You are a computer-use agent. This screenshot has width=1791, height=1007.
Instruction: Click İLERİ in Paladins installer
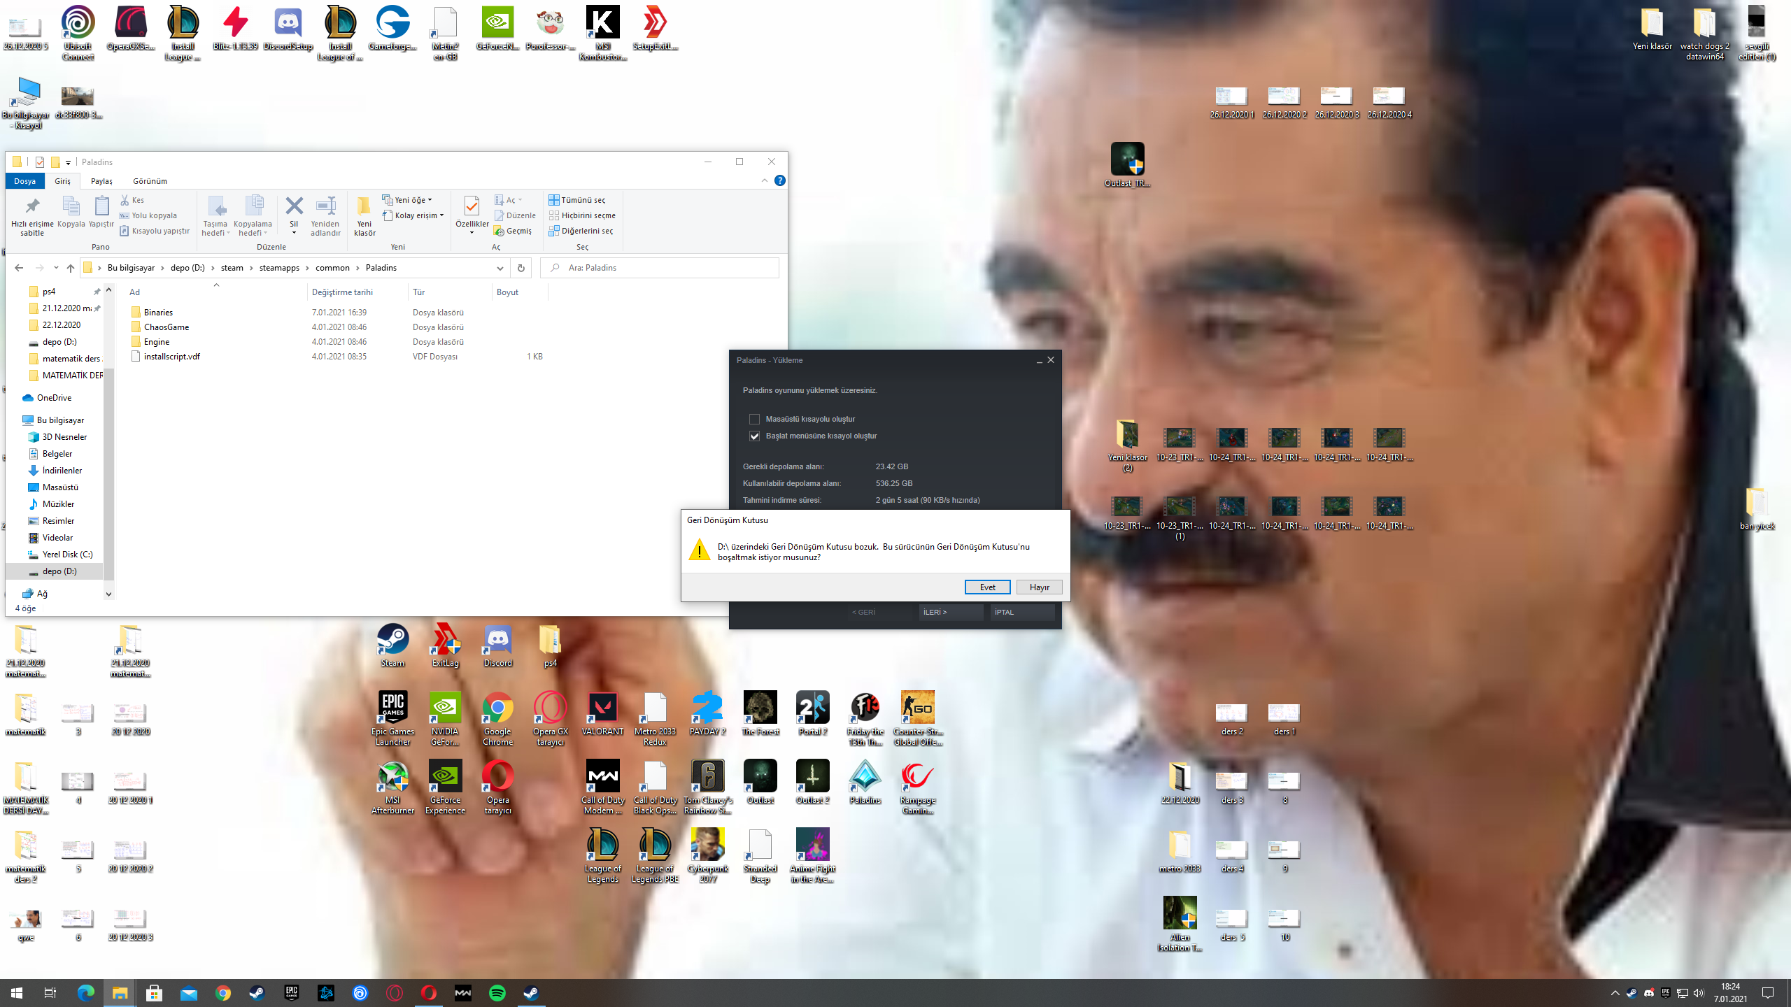pos(951,612)
